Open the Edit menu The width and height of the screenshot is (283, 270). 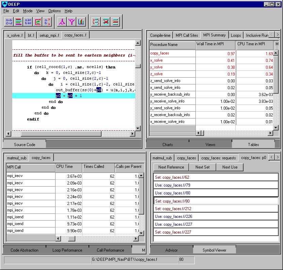click(16, 11)
